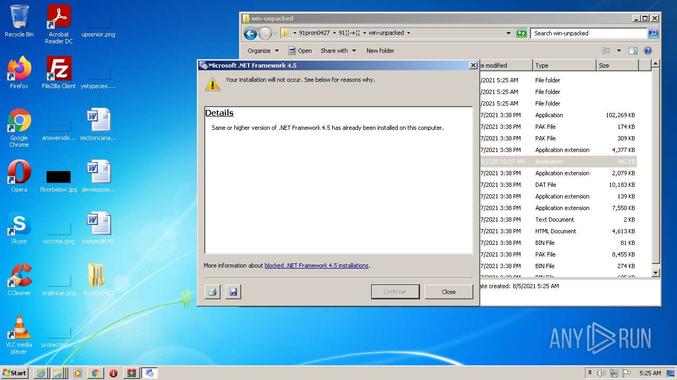This screenshot has width=677, height=380.
Task: Open the address bar history dropdown
Action: coord(508,33)
